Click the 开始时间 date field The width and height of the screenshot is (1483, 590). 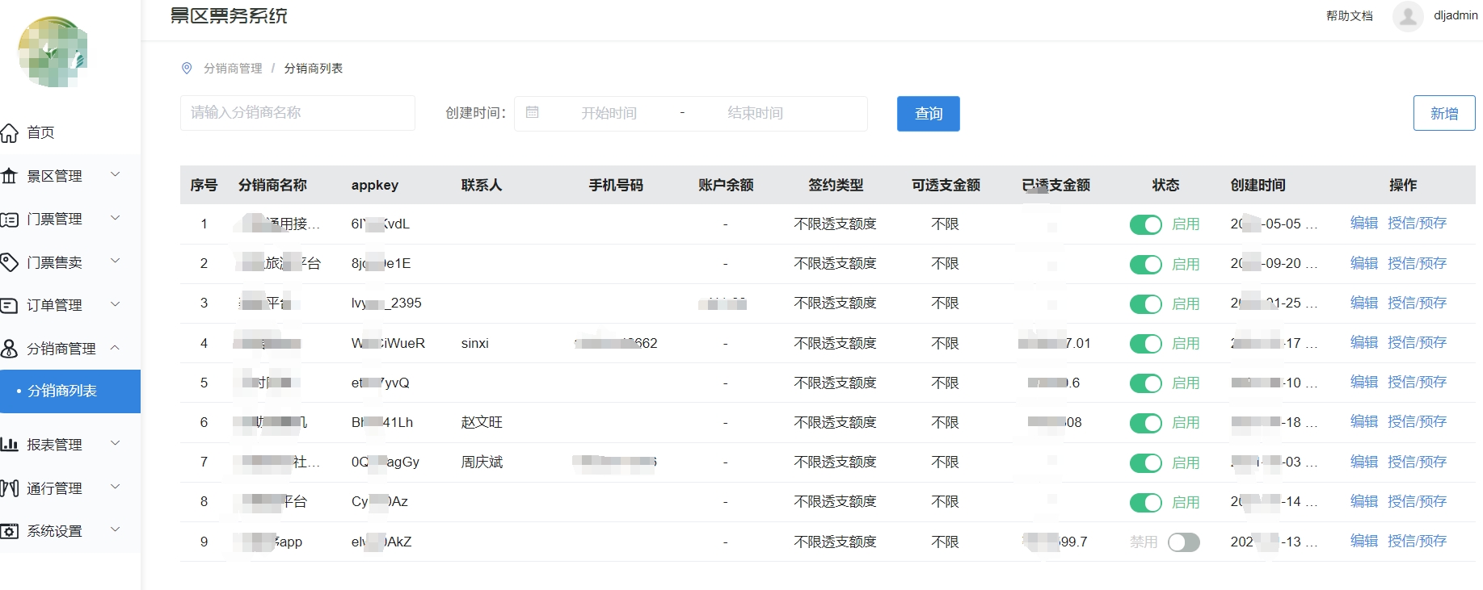click(609, 113)
